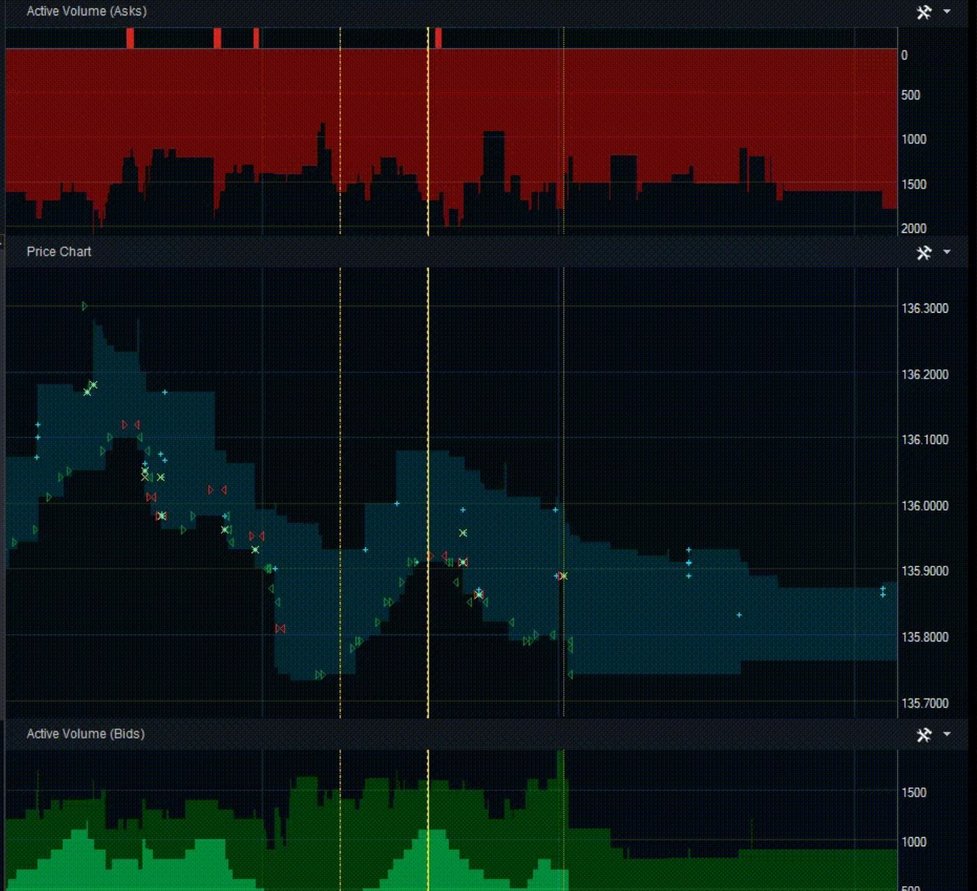Select the Price Chart panel title
This screenshot has height=891, width=977.
[x=59, y=252]
